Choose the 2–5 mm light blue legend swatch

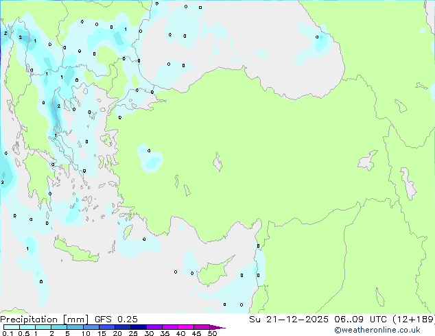tap(60, 328)
